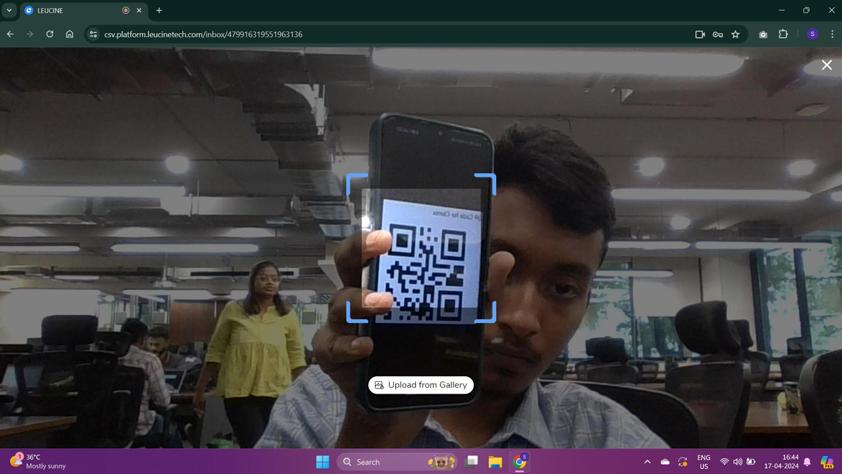Viewport: 842px width, 474px height.
Task: Close the QR scanner overlay
Action: click(827, 65)
